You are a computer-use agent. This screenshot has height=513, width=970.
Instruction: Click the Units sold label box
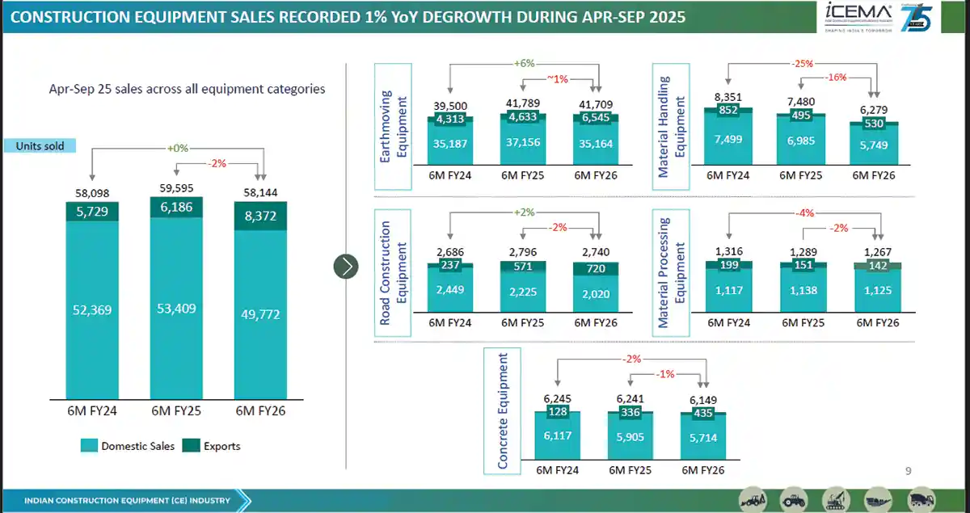[x=40, y=146]
